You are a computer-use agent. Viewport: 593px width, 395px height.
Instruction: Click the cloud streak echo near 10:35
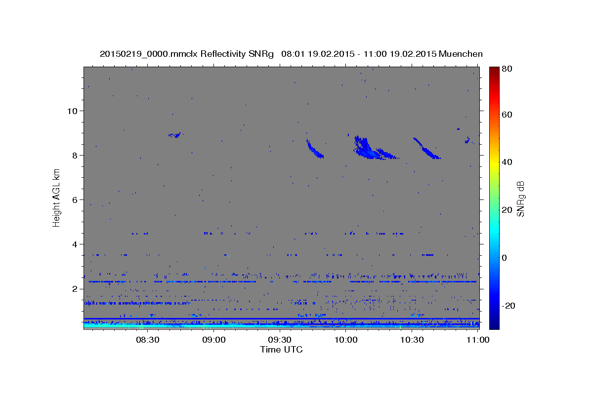click(x=426, y=149)
